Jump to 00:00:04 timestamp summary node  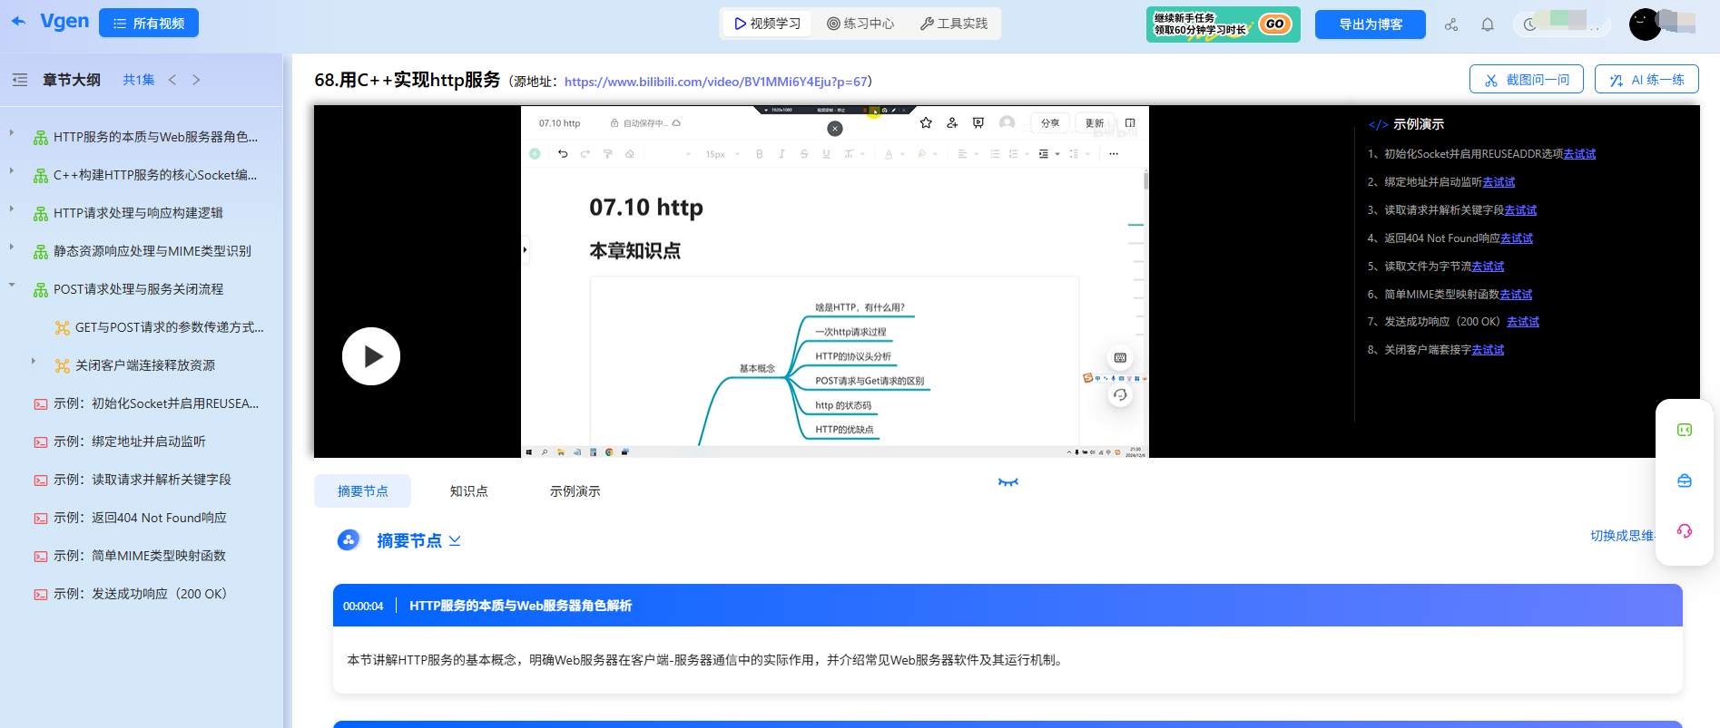363,606
